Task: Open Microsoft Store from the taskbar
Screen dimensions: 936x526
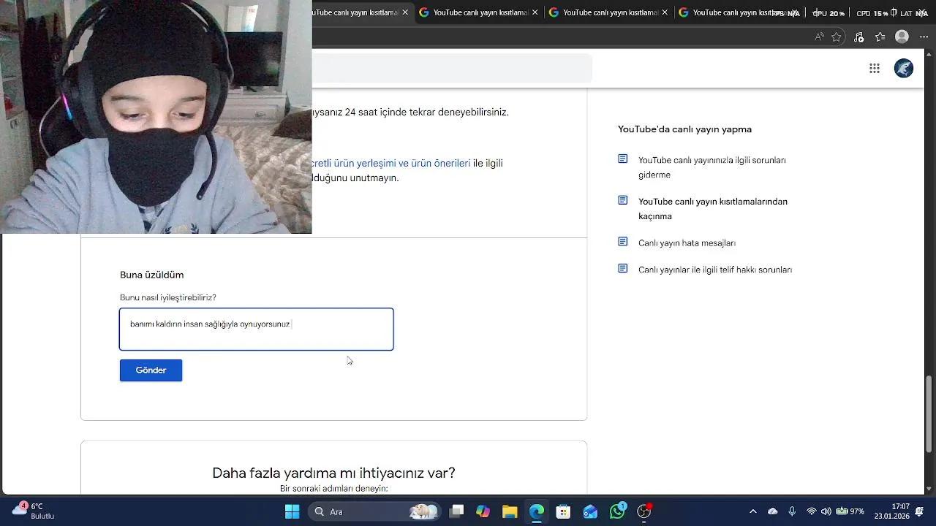Action: (562, 511)
